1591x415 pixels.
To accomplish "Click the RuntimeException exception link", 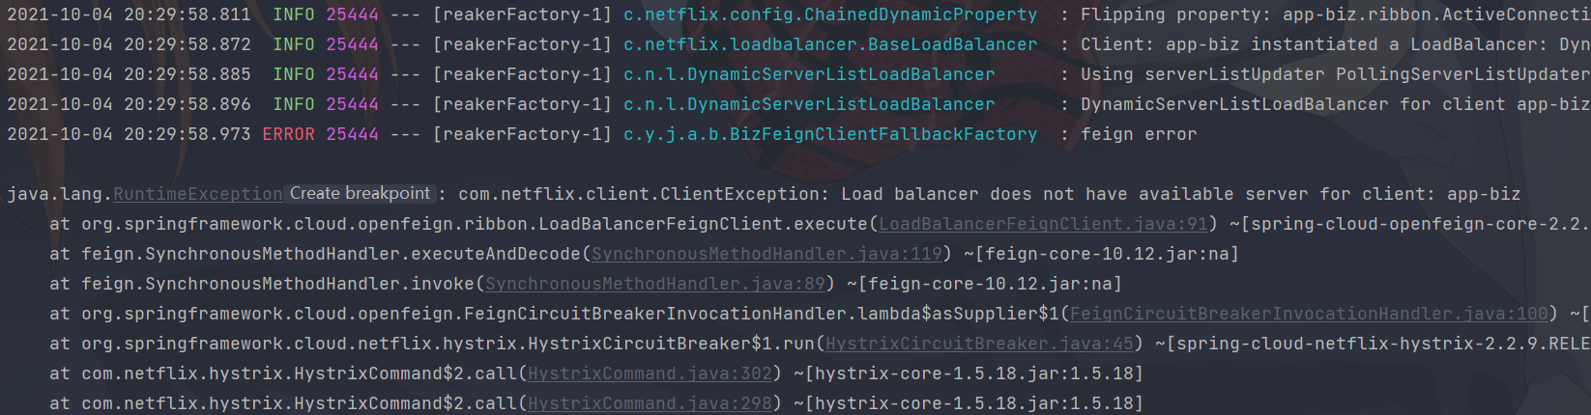I will click(197, 194).
